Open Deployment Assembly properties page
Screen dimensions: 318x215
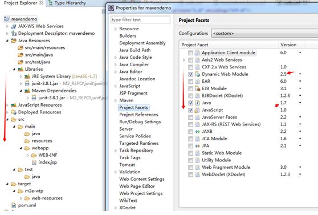142,43
